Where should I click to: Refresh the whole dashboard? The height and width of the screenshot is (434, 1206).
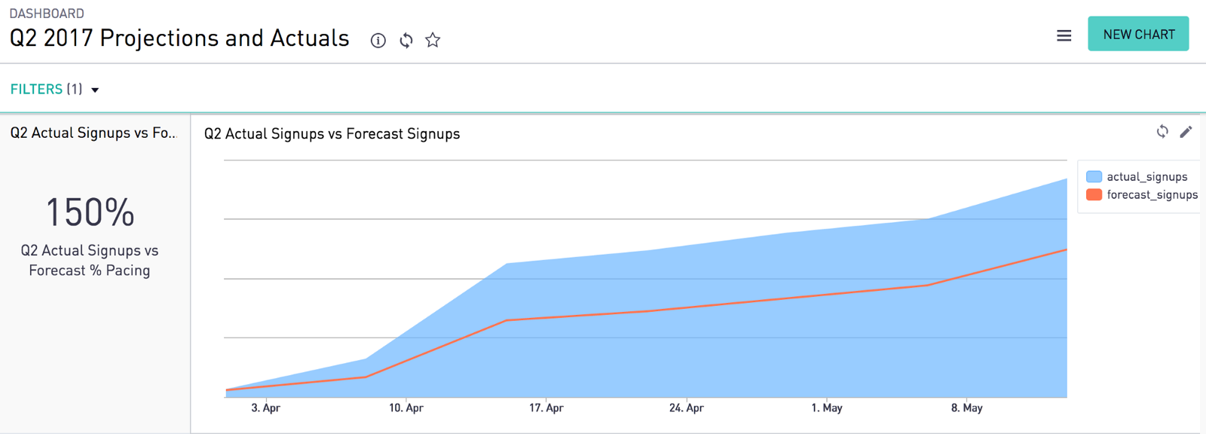(406, 40)
